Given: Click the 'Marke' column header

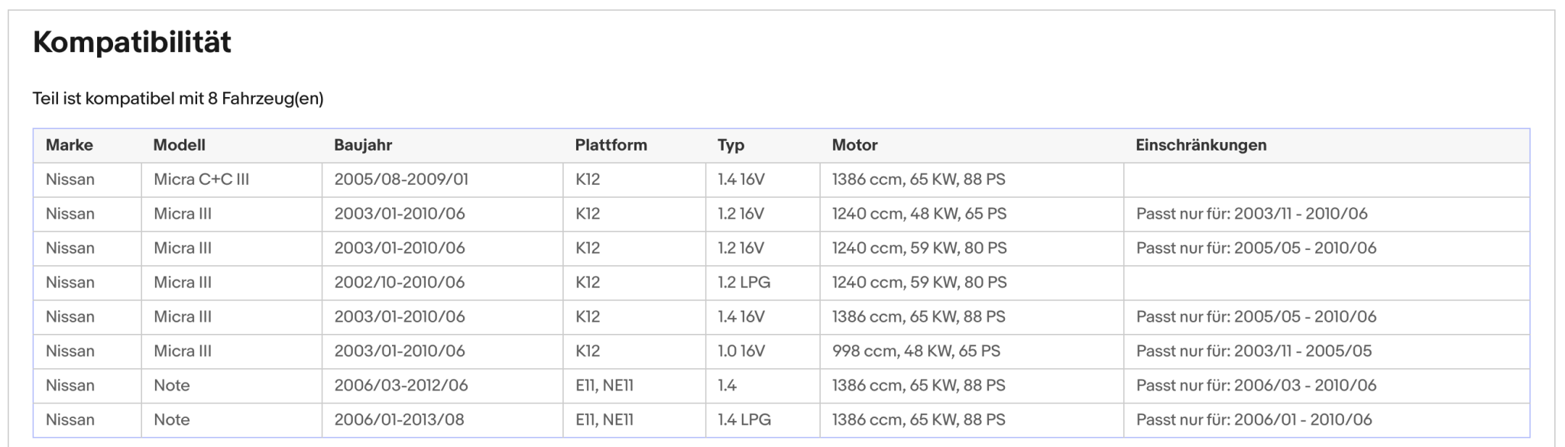Looking at the screenshot, I should point(70,145).
